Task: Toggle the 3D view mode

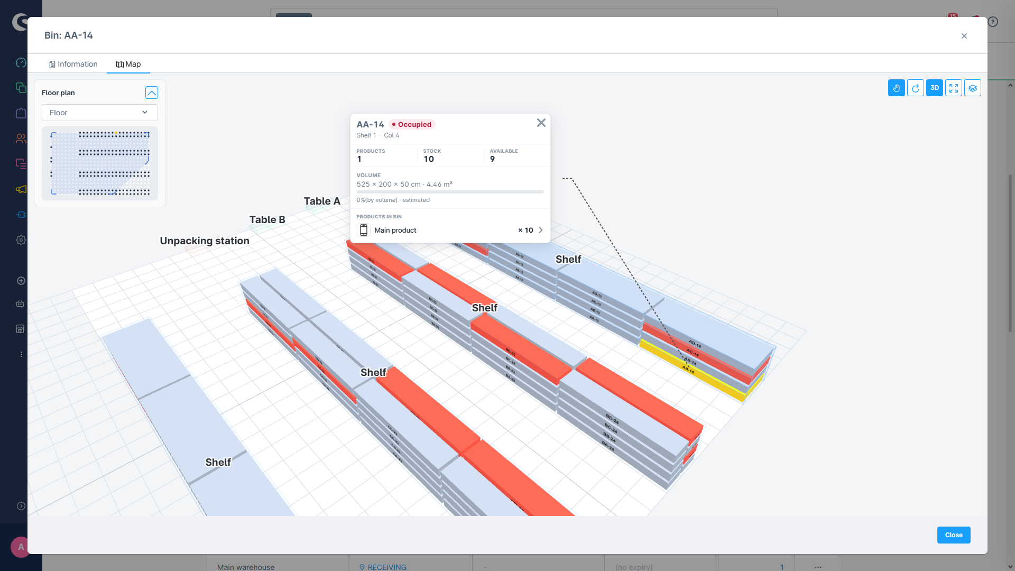Action: (x=934, y=88)
